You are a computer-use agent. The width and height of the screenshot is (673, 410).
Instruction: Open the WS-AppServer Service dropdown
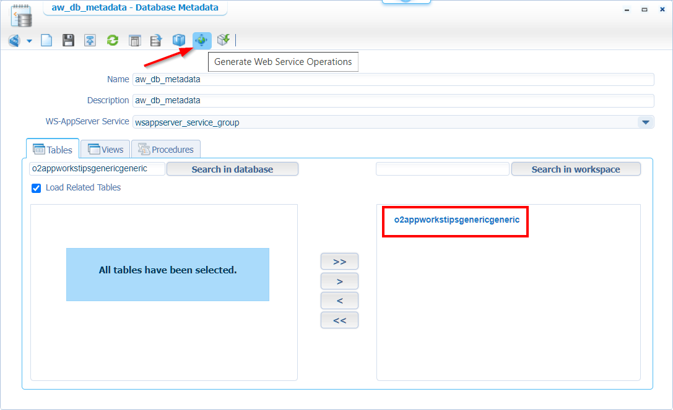pos(646,122)
